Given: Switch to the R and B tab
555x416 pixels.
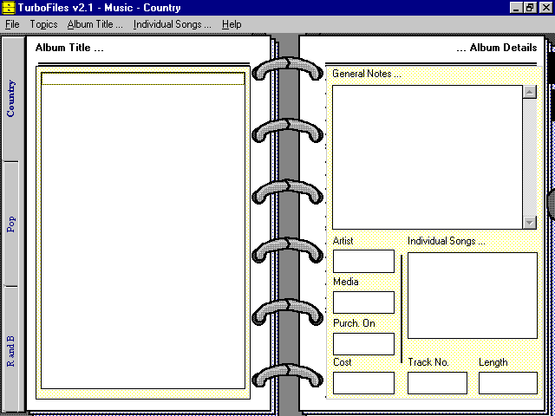Looking at the screenshot, I should click(11, 351).
